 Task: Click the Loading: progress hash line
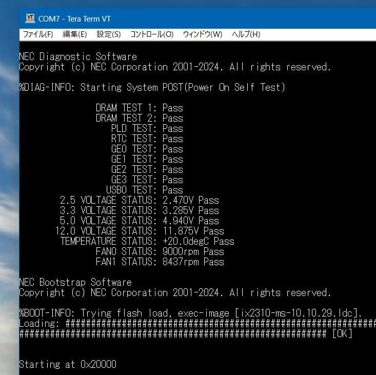click(x=197, y=324)
